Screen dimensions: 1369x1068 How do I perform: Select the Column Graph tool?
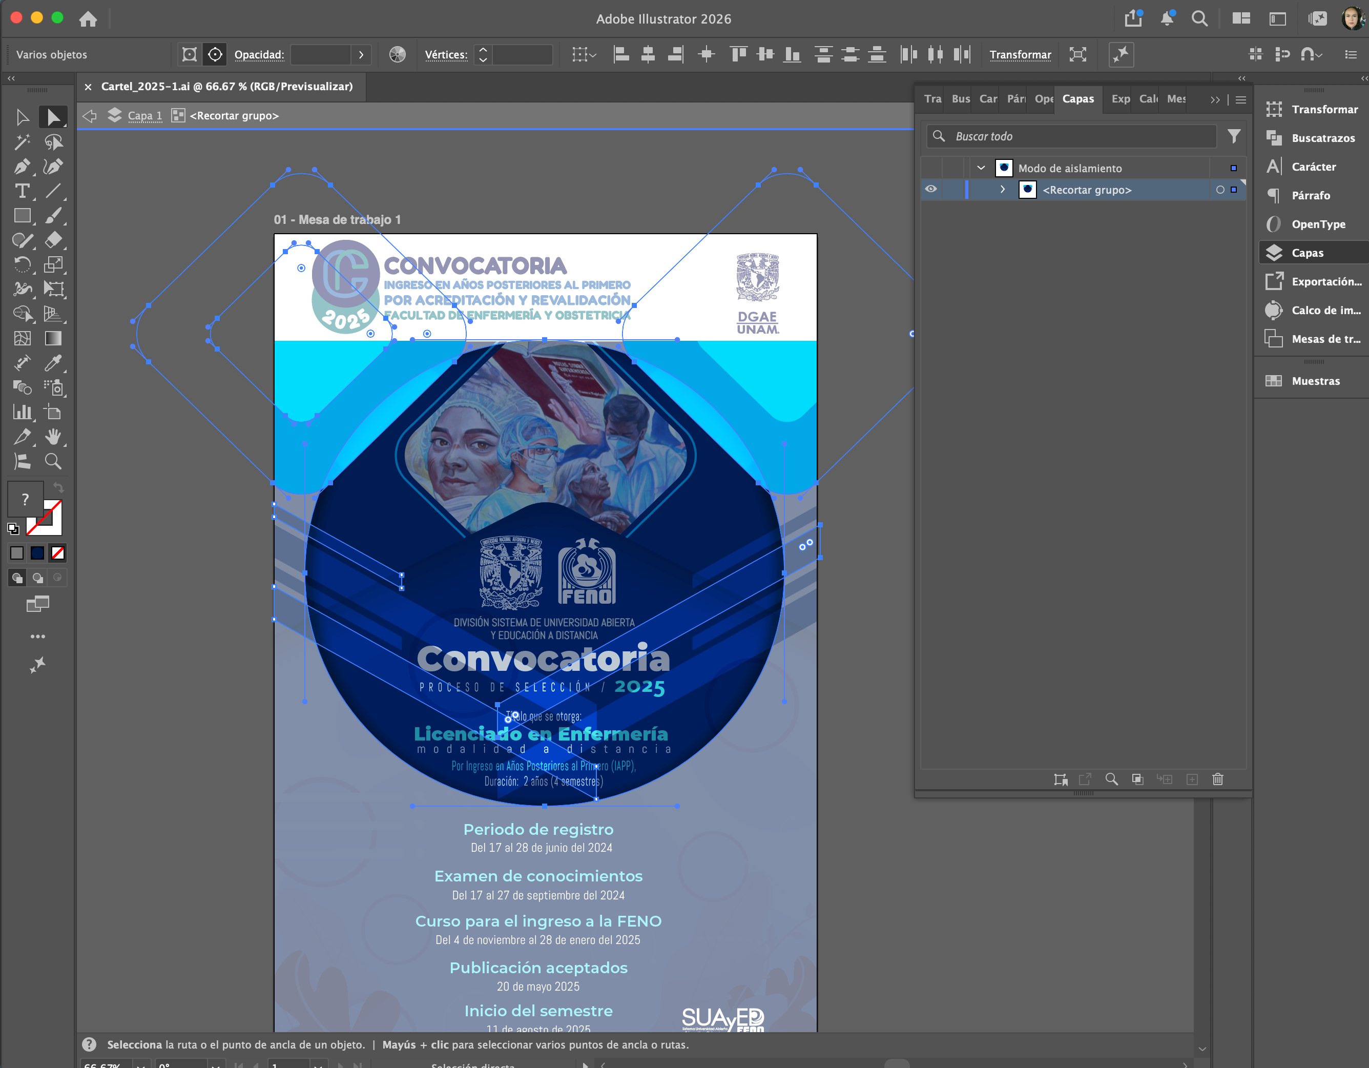pos(23,412)
